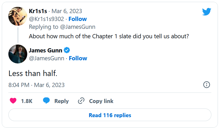The width and height of the screenshot is (220, 130).
Task: Open James Gunn's profile avatar
Action: tap(18, 54)
